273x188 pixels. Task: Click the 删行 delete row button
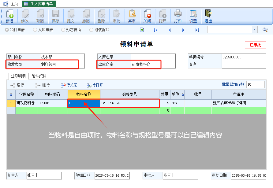43,85
